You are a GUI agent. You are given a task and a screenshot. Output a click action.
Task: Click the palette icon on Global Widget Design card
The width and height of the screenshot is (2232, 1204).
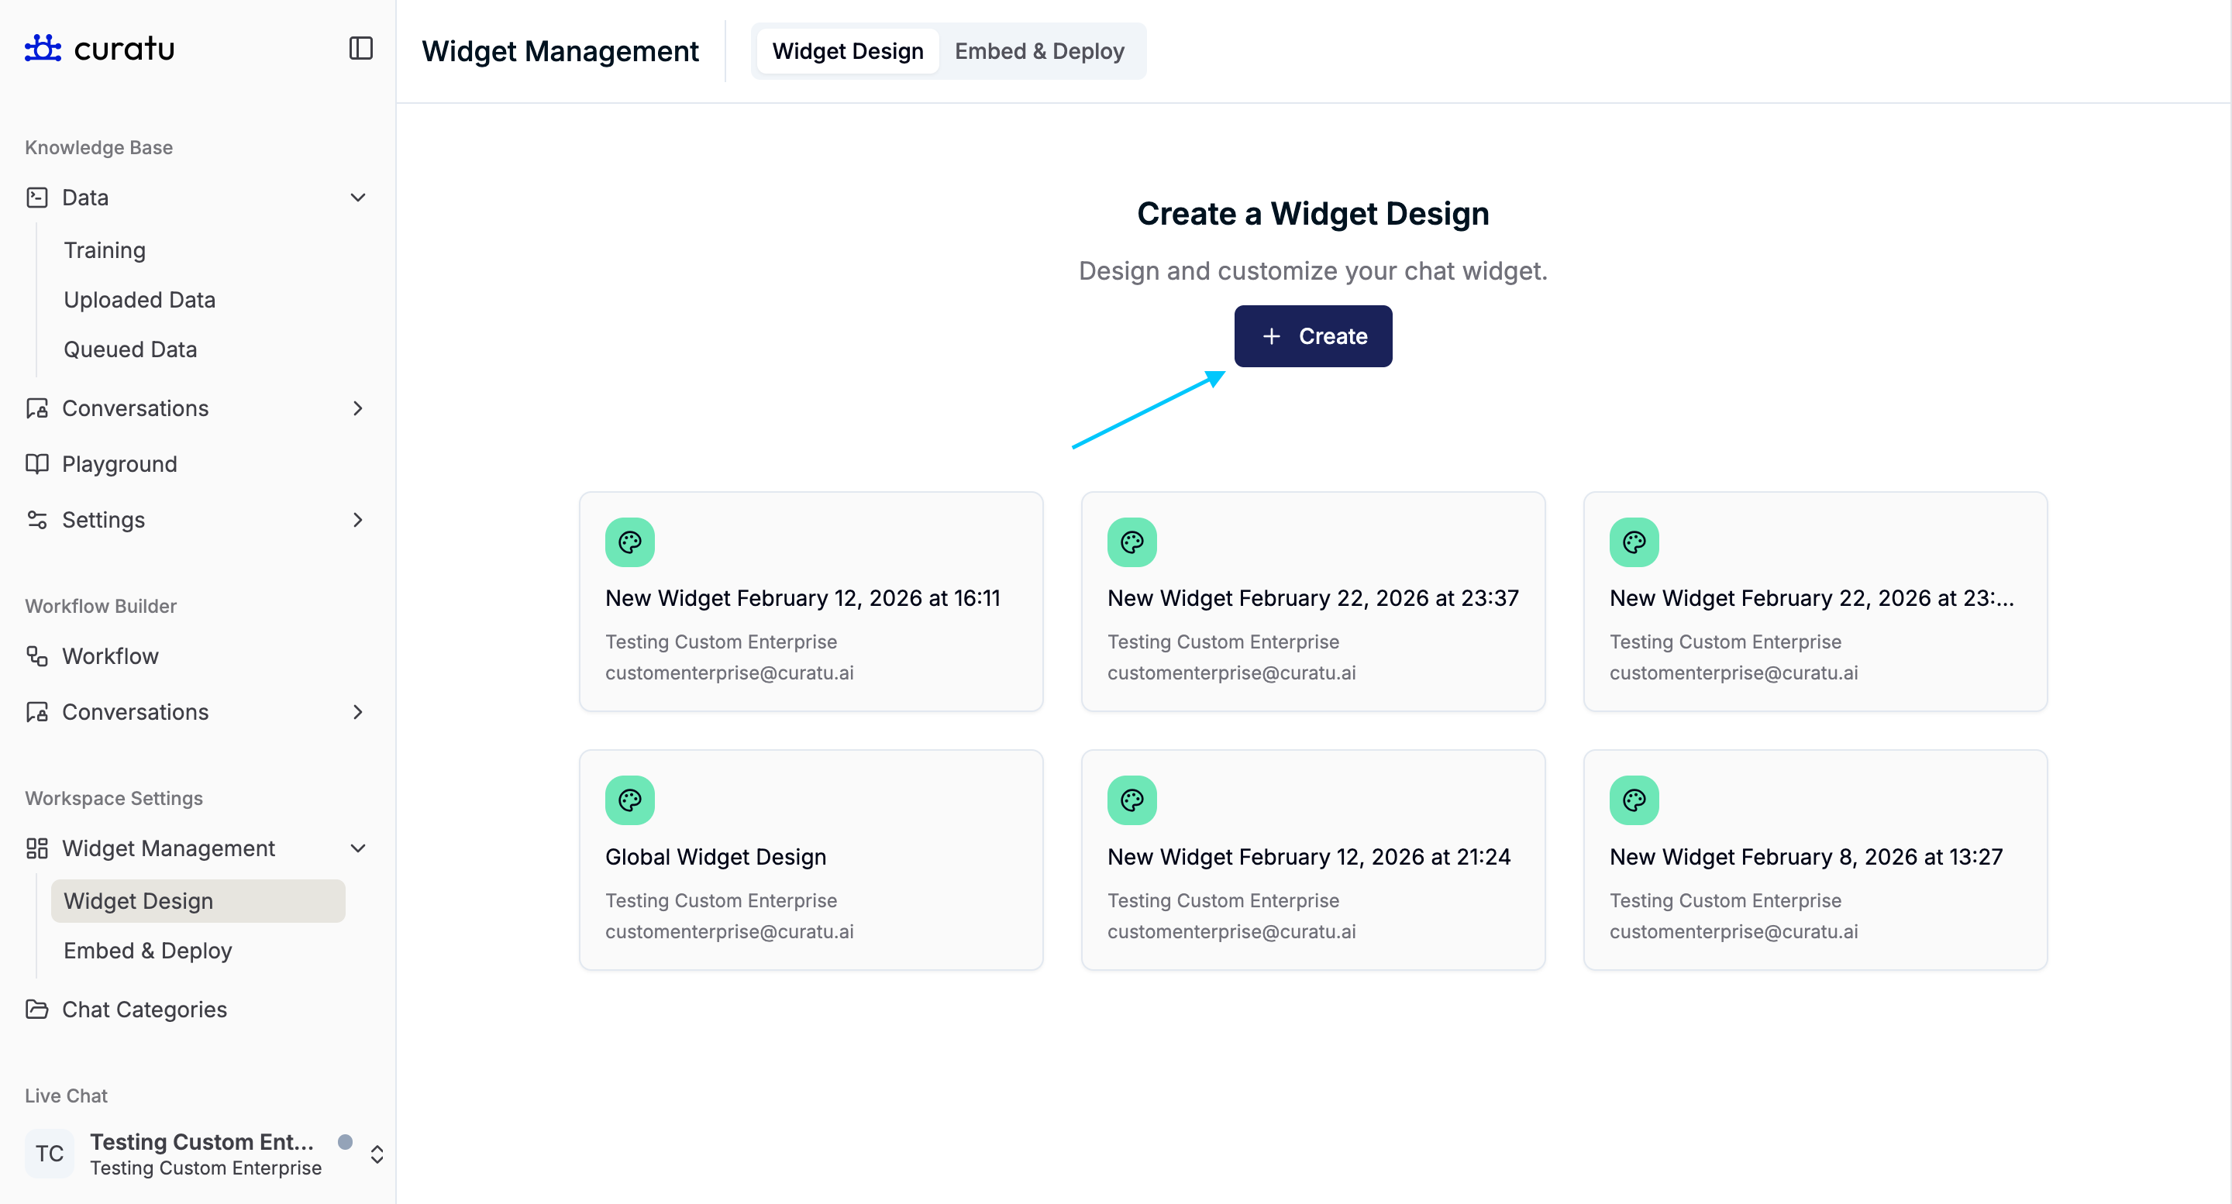[630, 800]
